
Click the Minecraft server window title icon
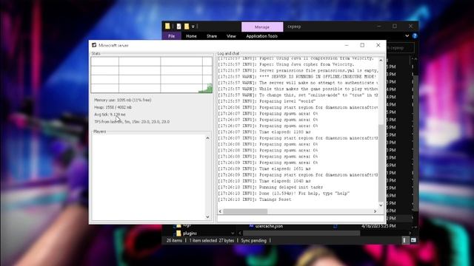[x=94, y=45]
